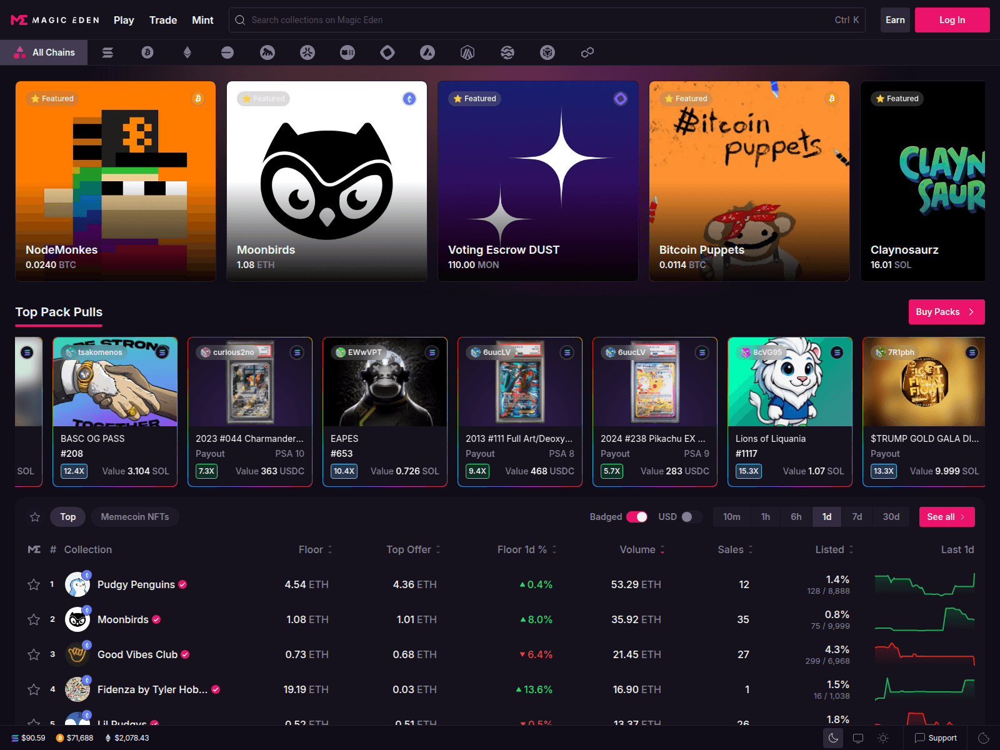Click the Buy Packs button

coord(947,312)
